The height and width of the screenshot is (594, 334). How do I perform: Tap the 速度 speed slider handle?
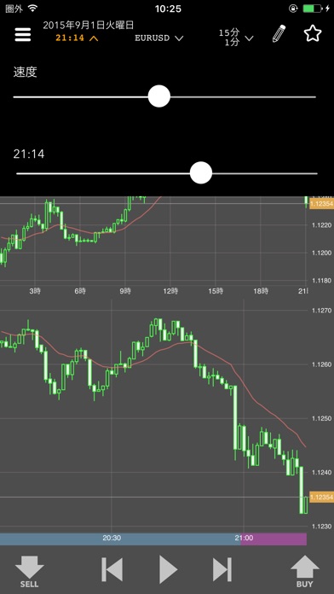pos(158,96)
